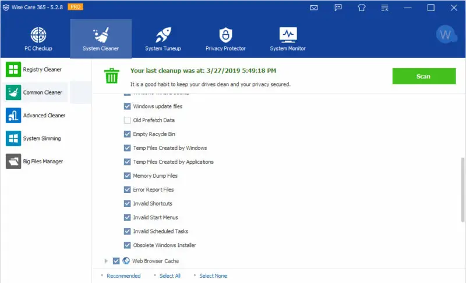This screenshot has width=466, height=283.
Task: Click the 'Memory Dump Files' label
Action: coord(156,175)
